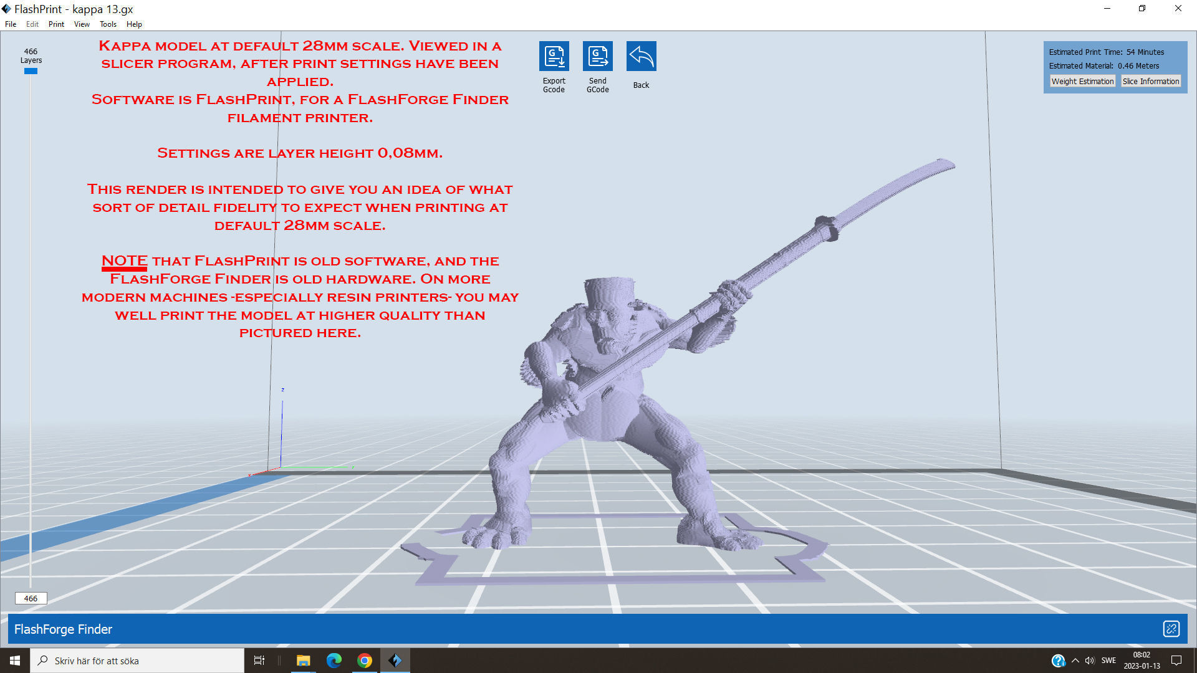
Task: Open the Print menu
Action: click(56, 24)
